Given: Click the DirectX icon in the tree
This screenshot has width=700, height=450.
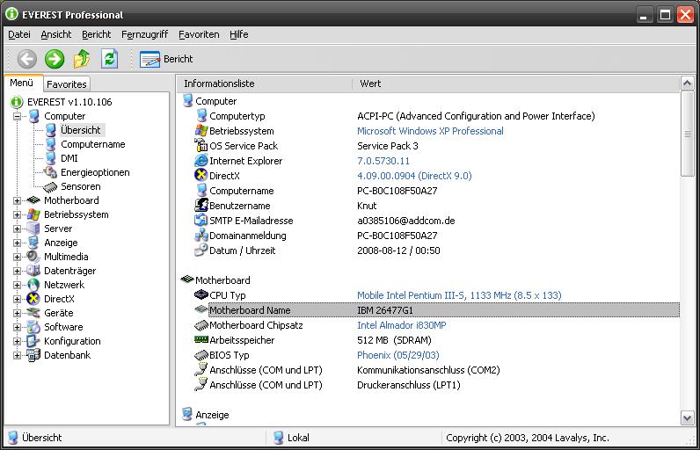Looking at the screenshot, I should 33,299.
